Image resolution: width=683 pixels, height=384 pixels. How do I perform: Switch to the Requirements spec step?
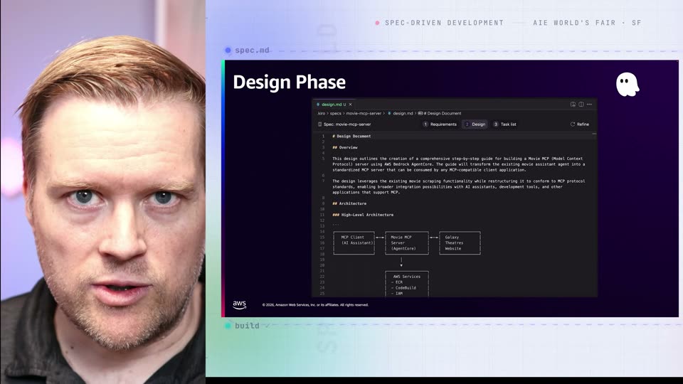point(440,124)
